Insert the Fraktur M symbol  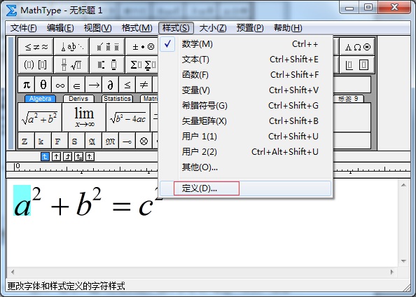pyautogui.click(x=110, y=141)
